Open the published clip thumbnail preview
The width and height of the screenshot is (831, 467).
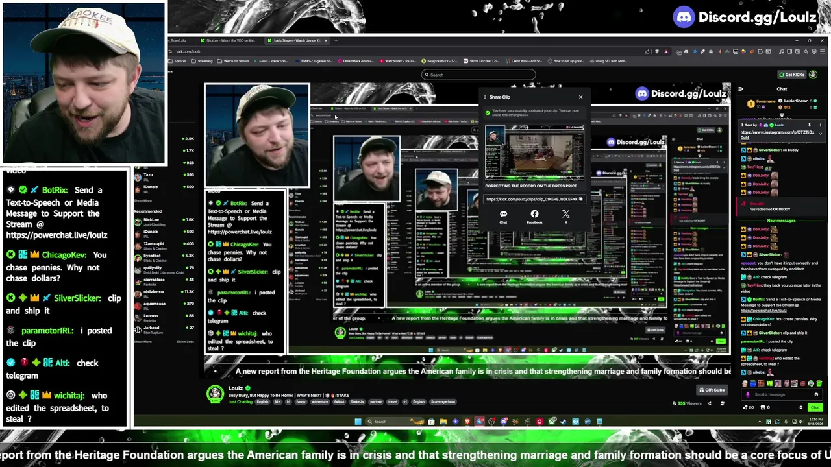(x=534, y=152)
